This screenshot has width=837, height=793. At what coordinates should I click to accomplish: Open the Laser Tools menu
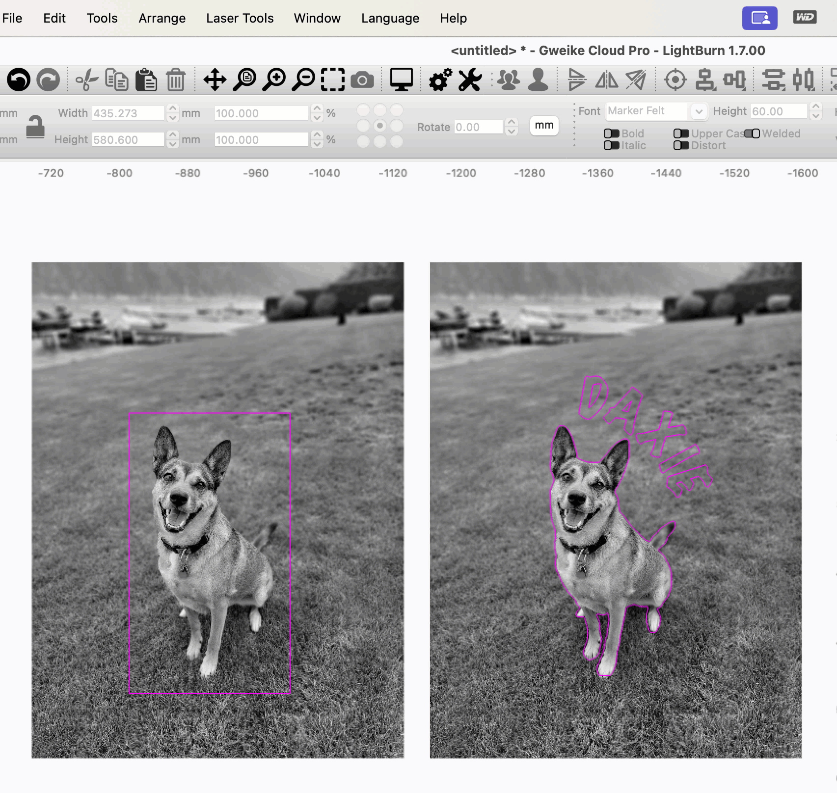tap(240, 18)
